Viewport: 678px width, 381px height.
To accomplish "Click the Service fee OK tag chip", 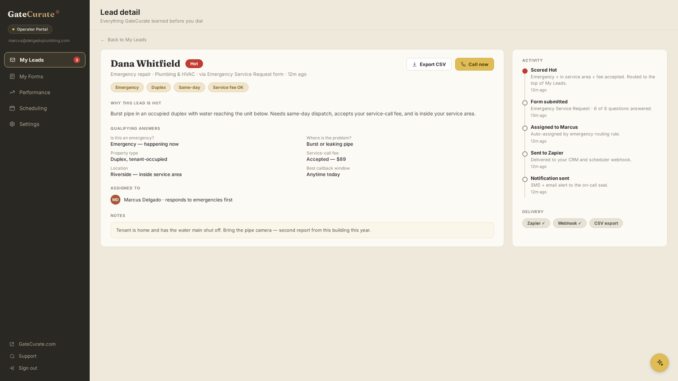I will [x=228, y=87].
